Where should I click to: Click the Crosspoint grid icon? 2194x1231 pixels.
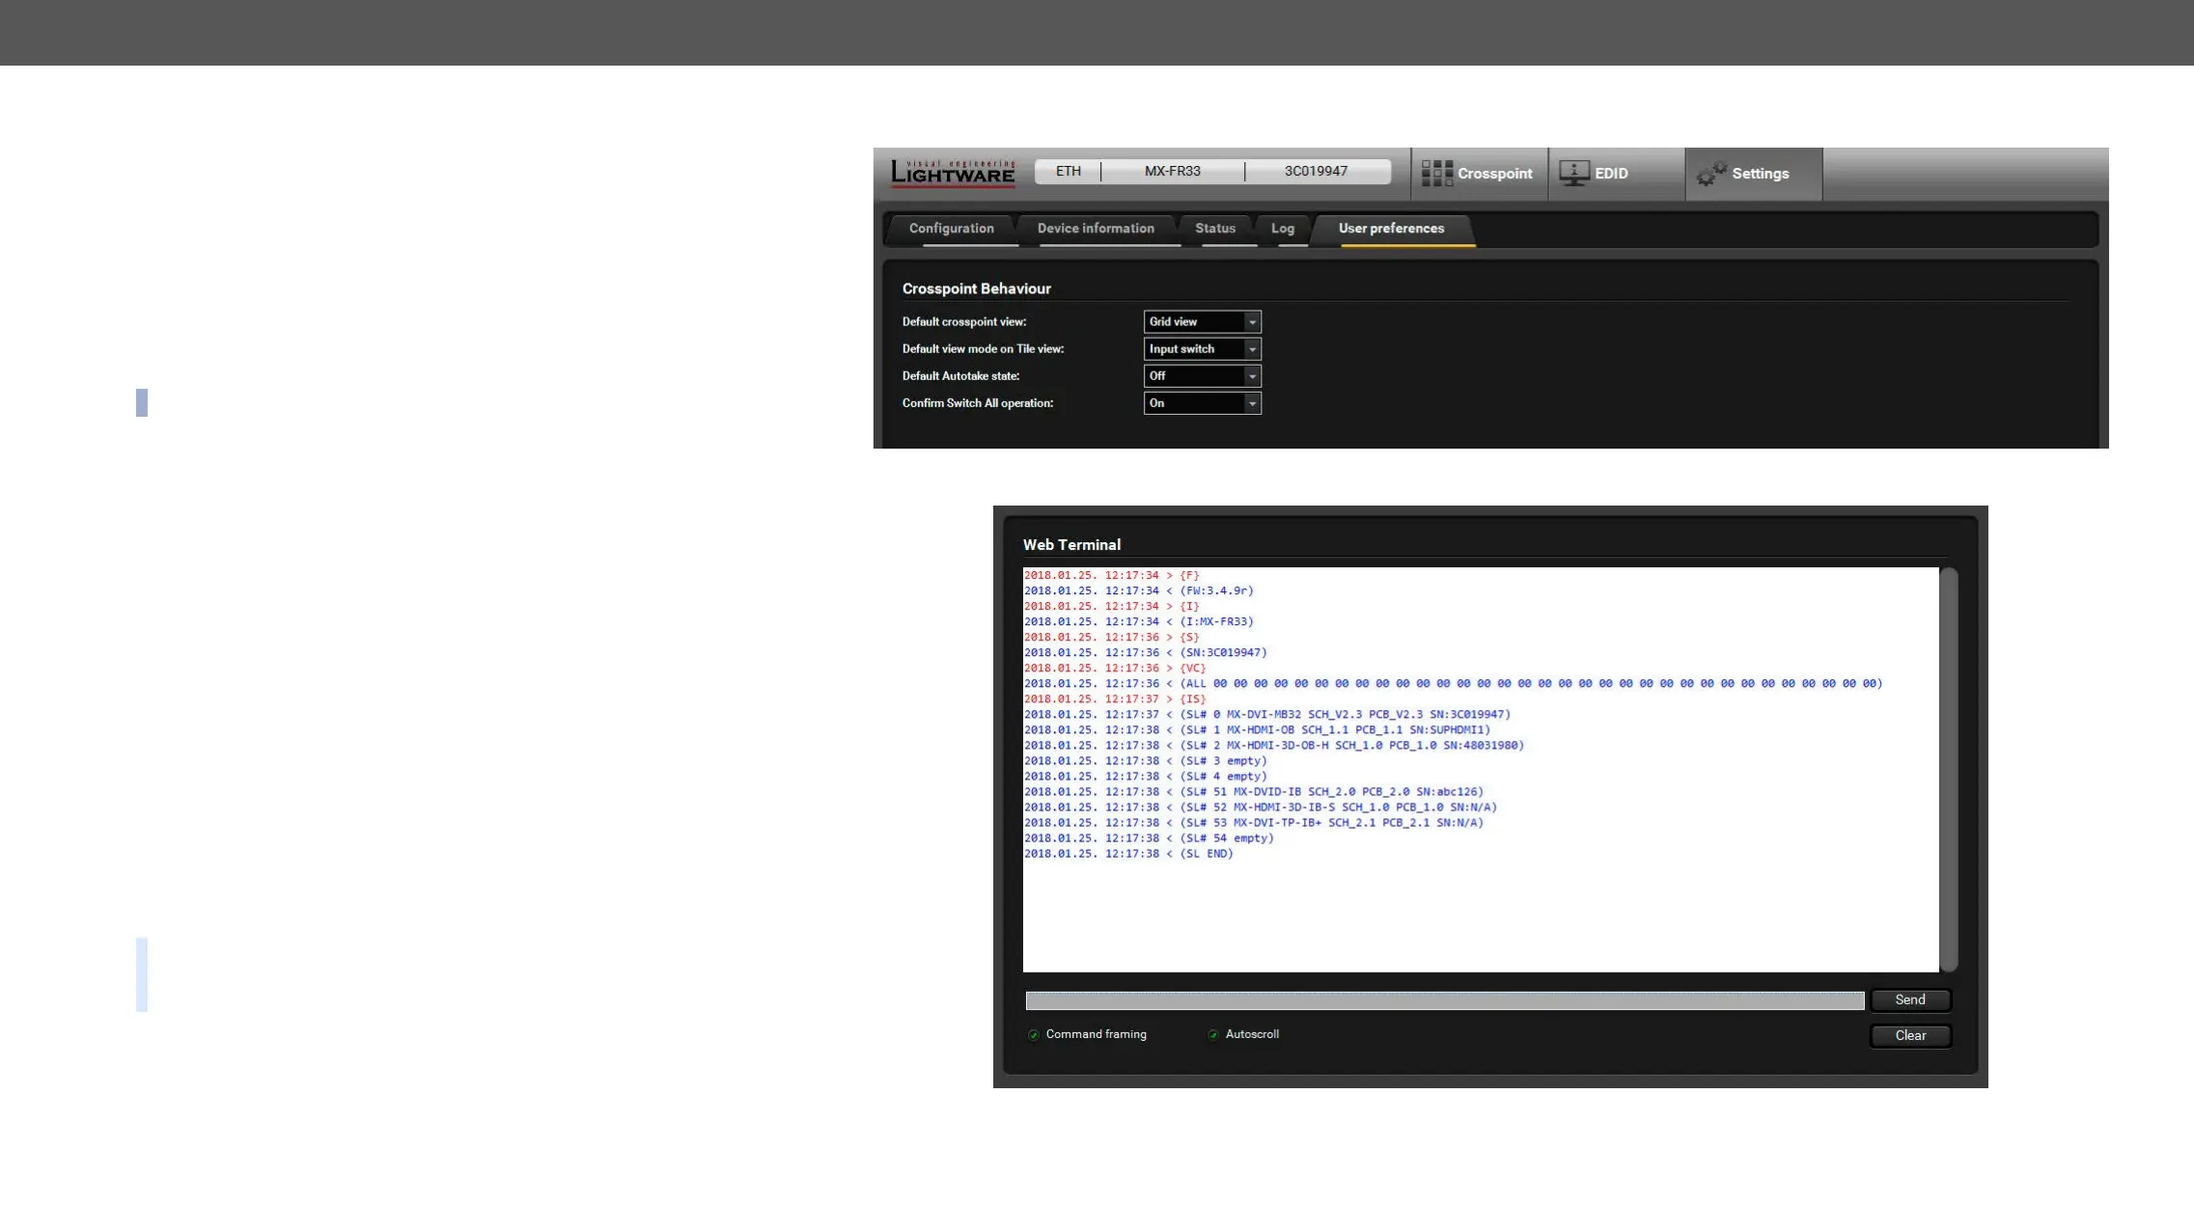[1436, 174]
